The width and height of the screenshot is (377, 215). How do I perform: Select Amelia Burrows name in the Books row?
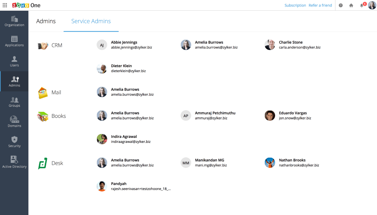125,113
